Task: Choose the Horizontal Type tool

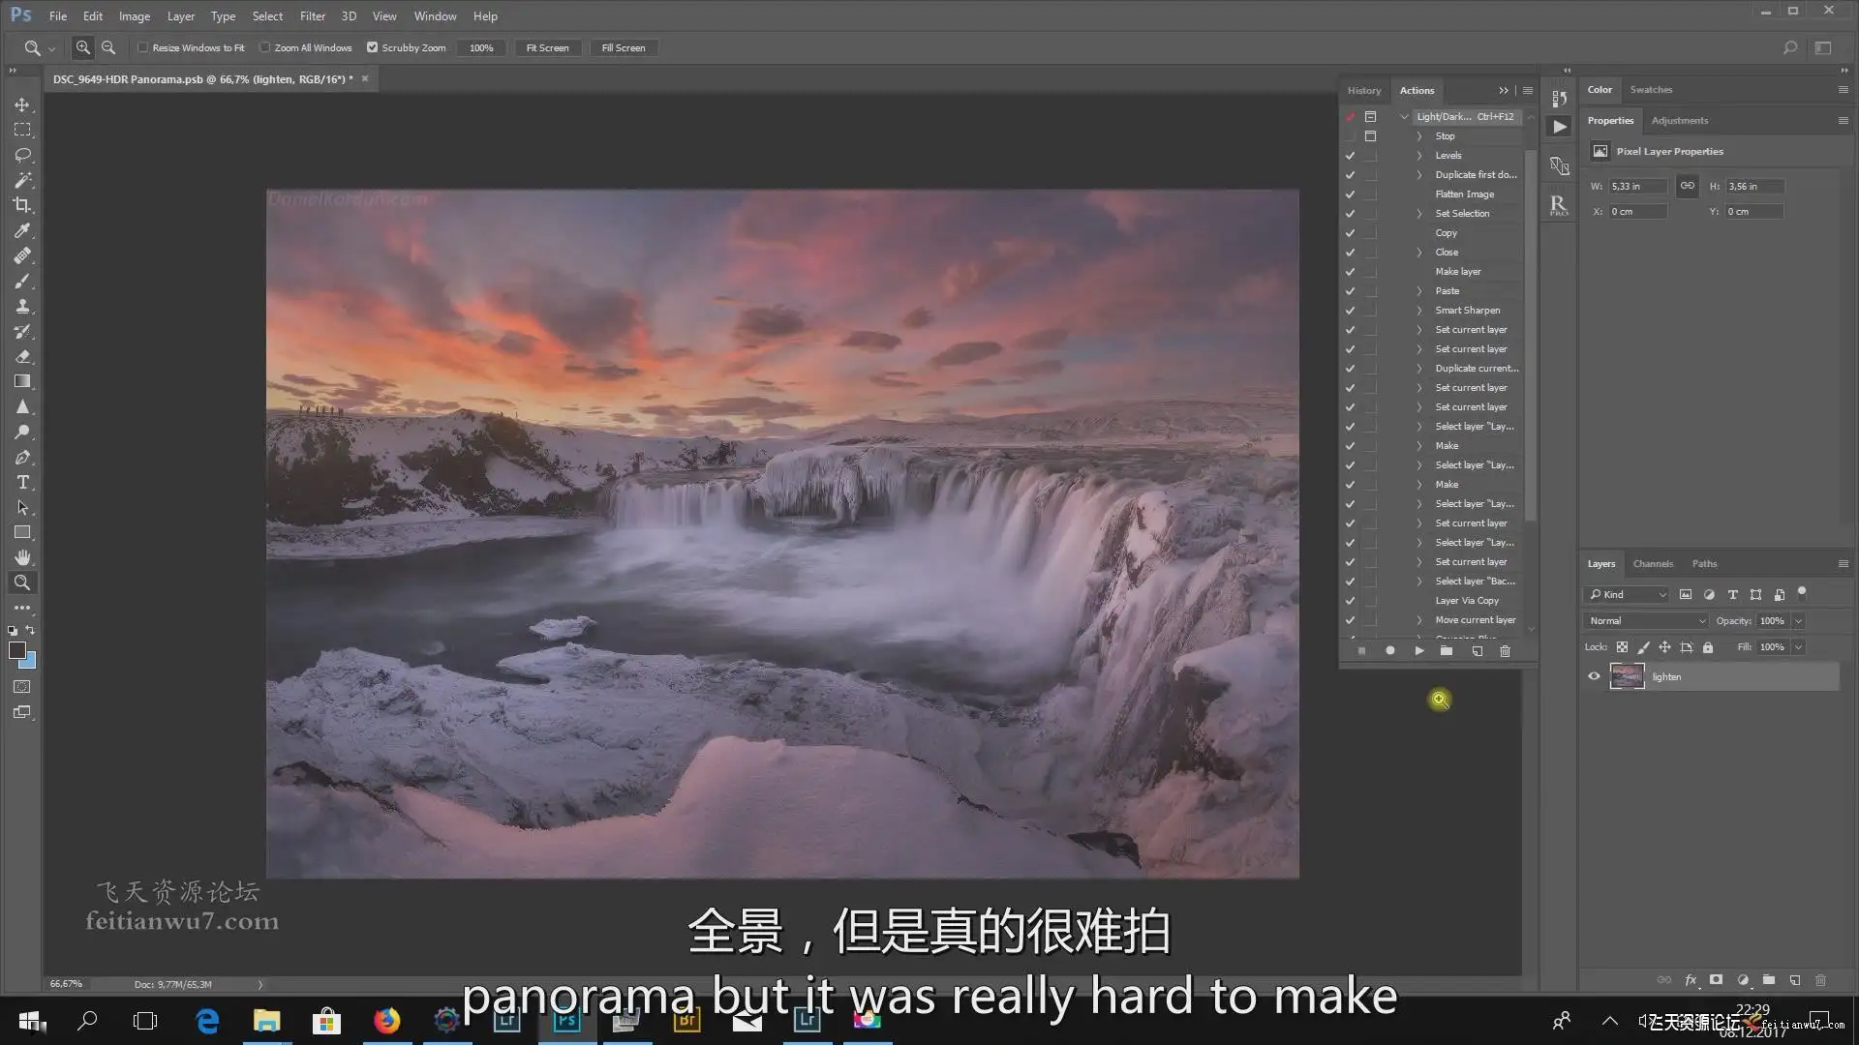Action: tap(22, 482)
